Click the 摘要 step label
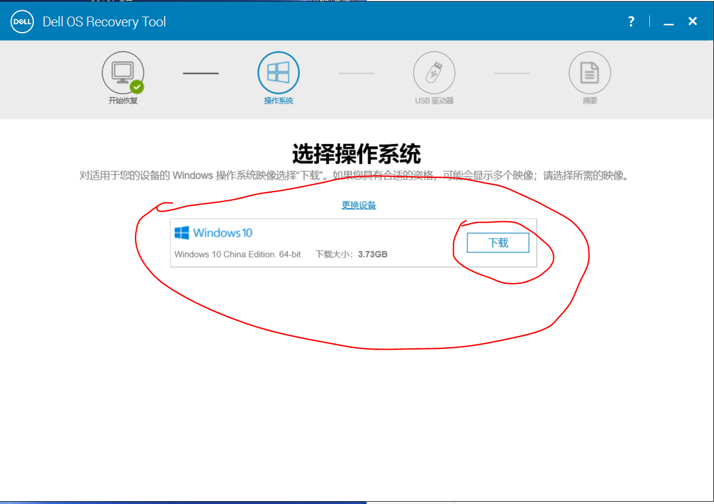 tap(590, 101)
